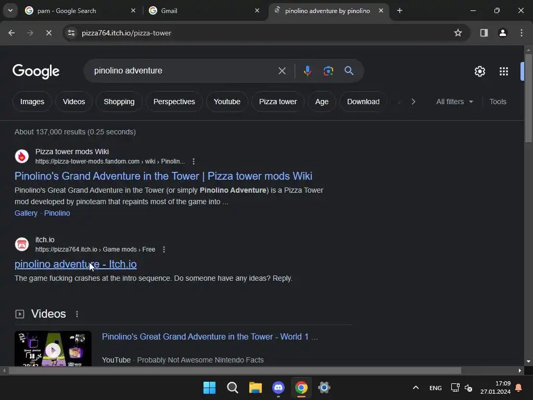Open the Google apps grid
This screenshot has width=533, height=400.
coord(503,71)
